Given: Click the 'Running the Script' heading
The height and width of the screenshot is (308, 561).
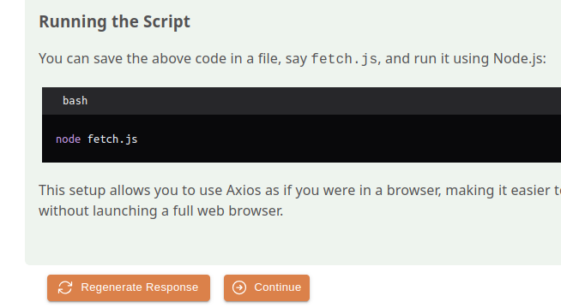Looking at the screenshot, I should click(114, 21).
